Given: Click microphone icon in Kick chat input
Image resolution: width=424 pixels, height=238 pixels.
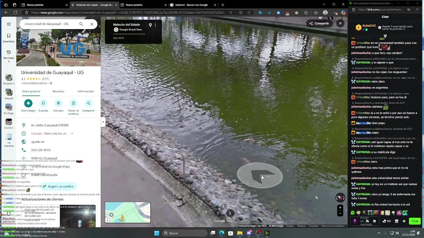Looking at the screenshot, I should pos(355,221).
